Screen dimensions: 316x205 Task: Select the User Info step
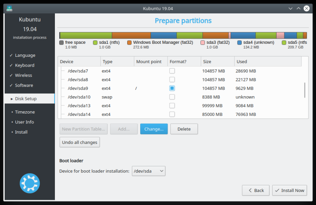24,122
